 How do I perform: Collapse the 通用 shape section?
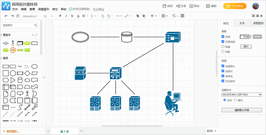[4, 58]
